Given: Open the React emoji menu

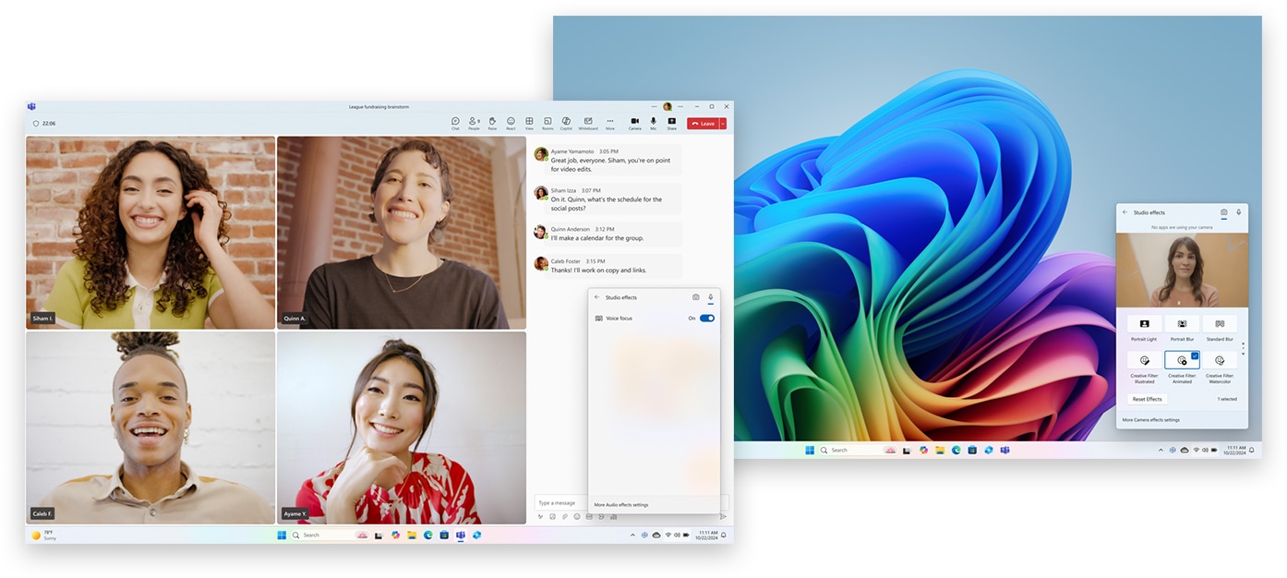Looking at the screenshot, I should tap(511, 123).
